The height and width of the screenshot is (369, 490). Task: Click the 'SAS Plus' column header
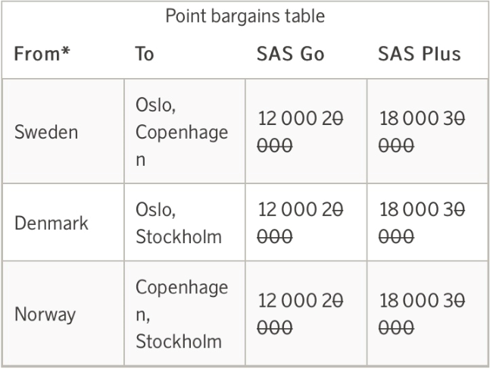[x=419, y=55]
